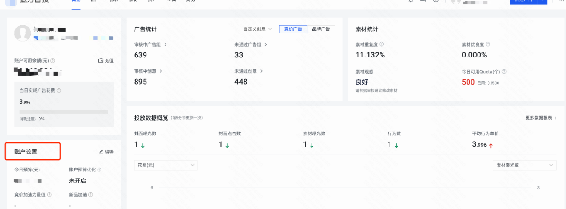This screenshot has width=566, height=209.
Task: Click the 广告统计 heading
Action: 145,29
